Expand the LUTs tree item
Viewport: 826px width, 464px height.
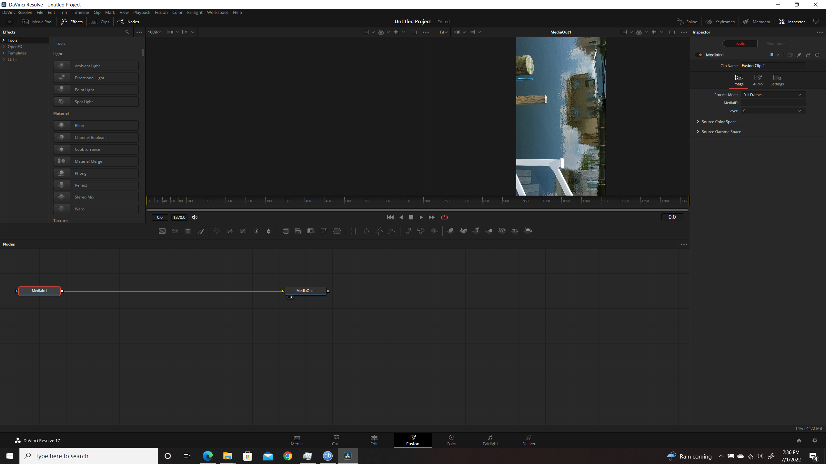4,60
